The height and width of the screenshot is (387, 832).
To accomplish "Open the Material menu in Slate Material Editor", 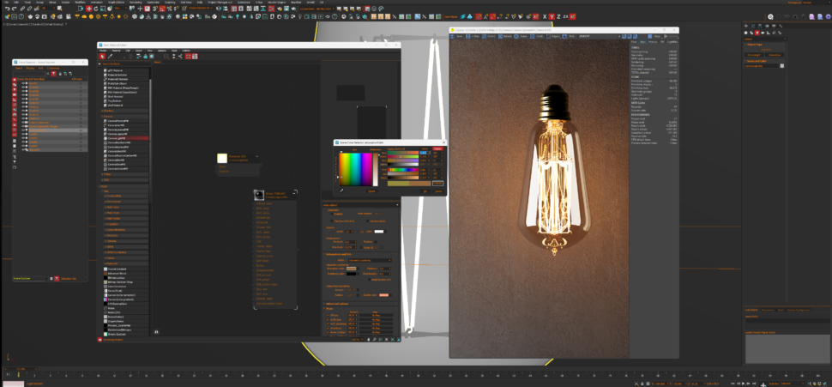I will click(116, 51).
